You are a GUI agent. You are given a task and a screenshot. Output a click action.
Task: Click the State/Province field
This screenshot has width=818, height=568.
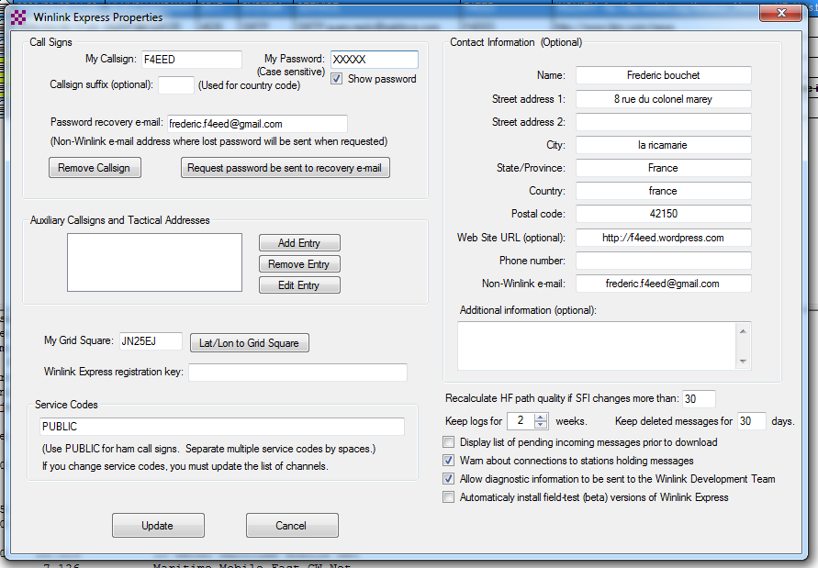click(x=664, y=168)
